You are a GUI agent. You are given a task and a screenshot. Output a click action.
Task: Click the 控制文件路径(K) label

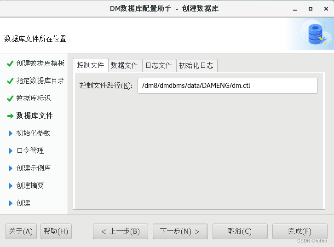coord(106,86)
